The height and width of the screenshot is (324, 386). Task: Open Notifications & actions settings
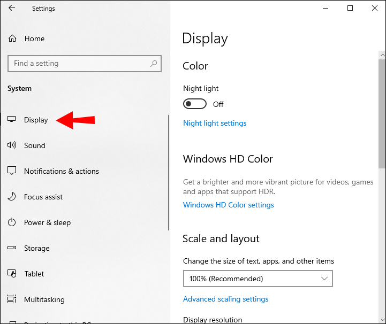(x=61, y=171)
